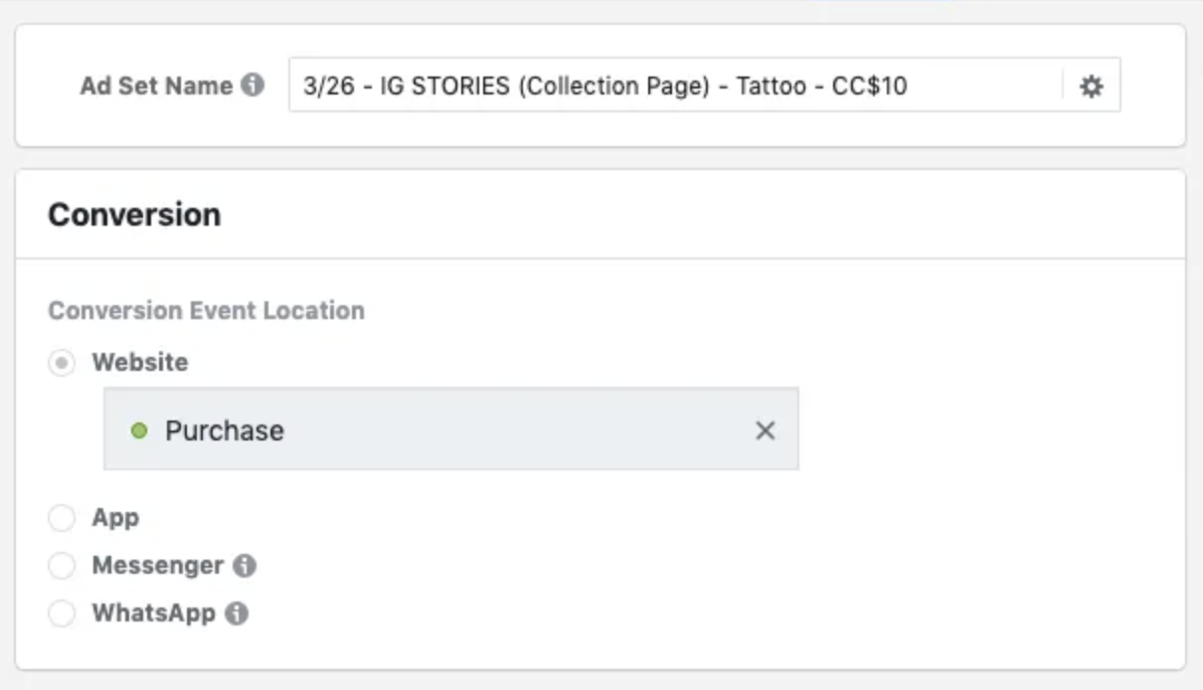Click the WhatsApp info icon

point(237,613)
